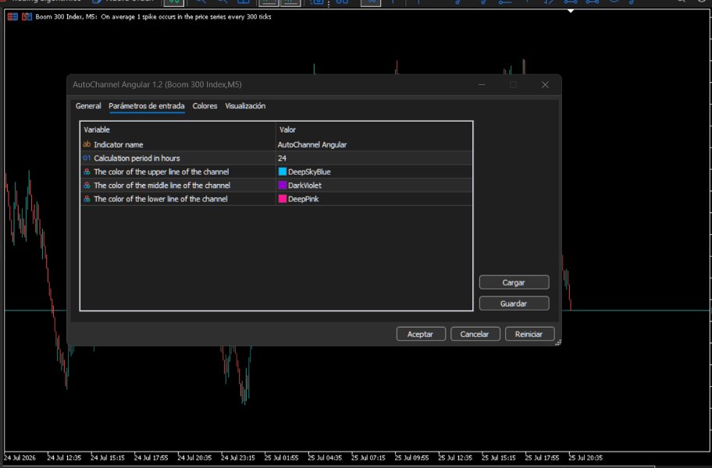
Task: Switch to the Colores tab
Action: point(205,105)
